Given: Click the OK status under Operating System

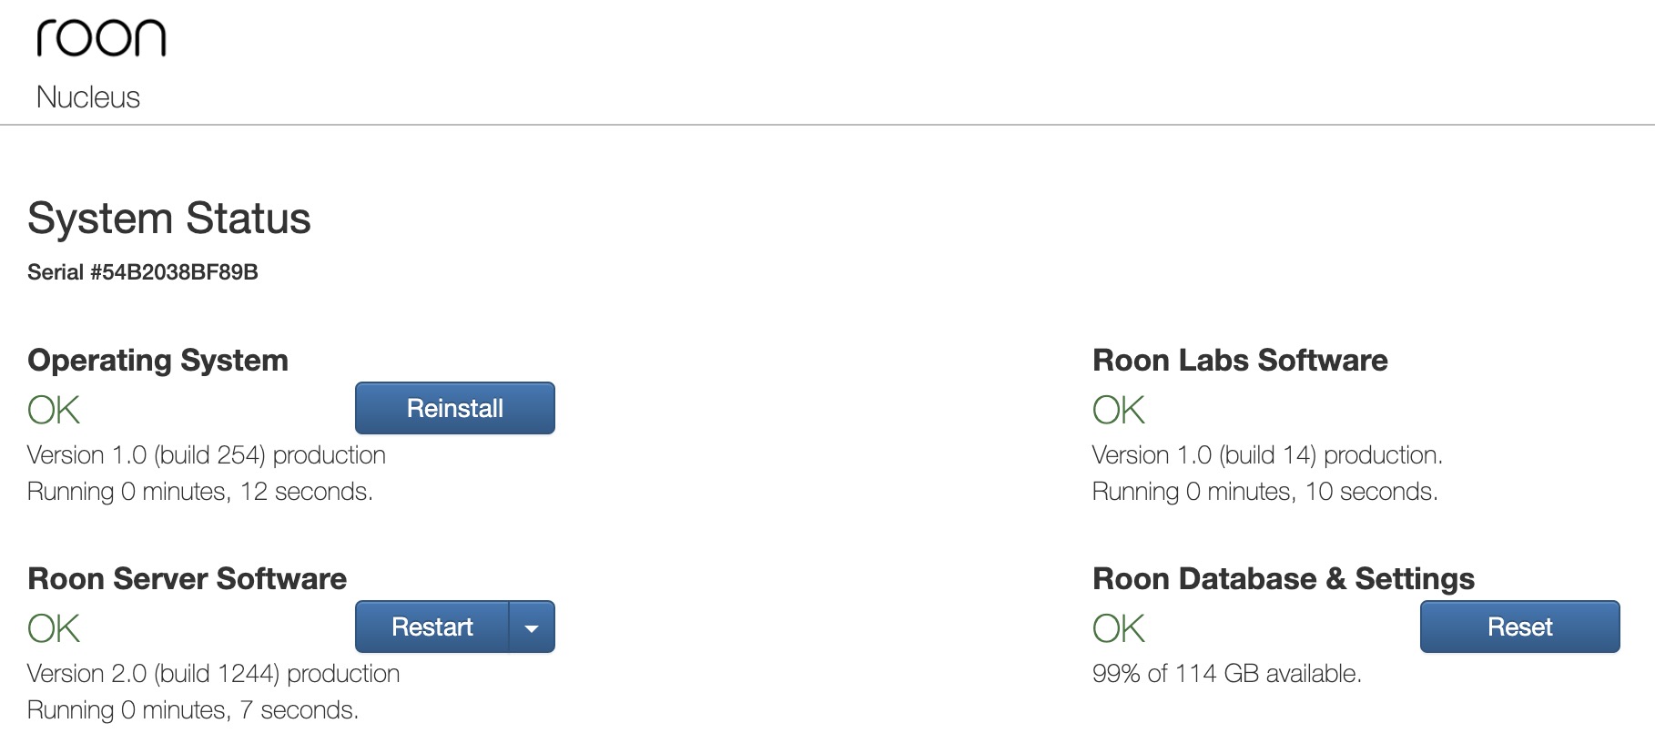Looking at the screenshot, I should pos(54,410).
